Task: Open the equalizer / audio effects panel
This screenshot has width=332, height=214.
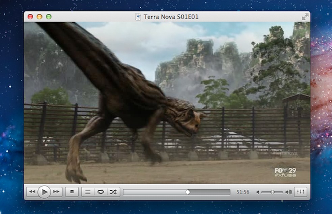Action: (300, 192)
